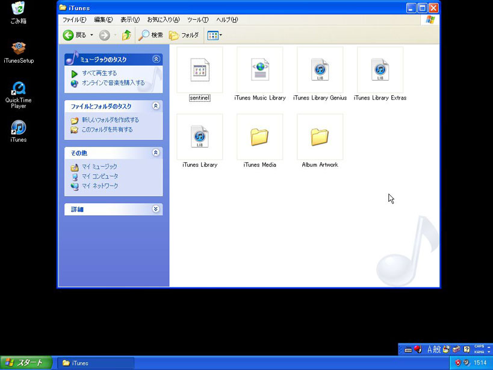Maximize the iTunes folder window

tap(422, 8)
